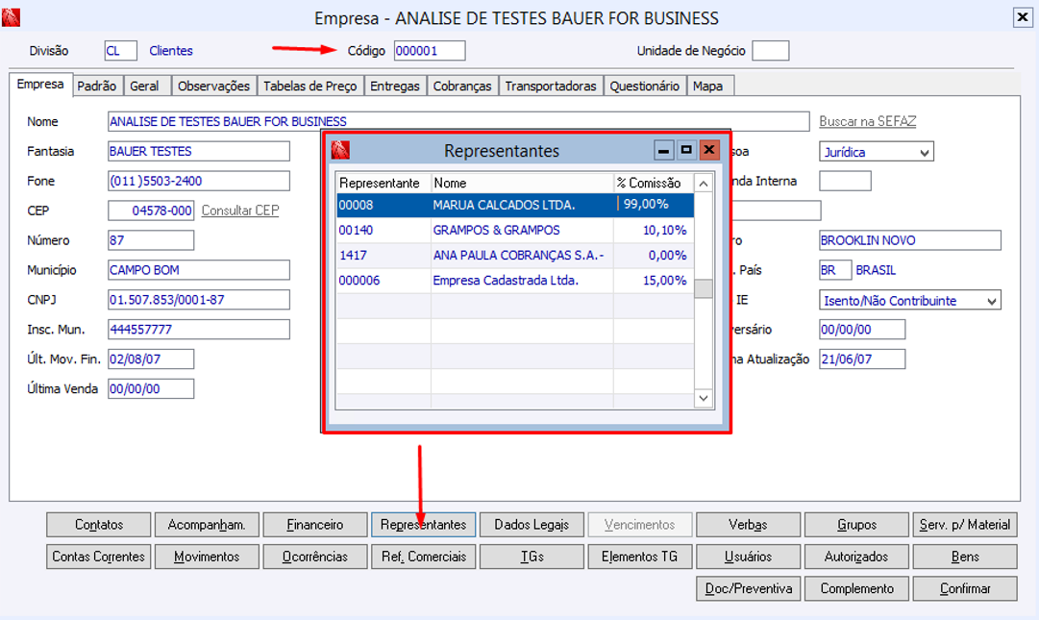Click the scroll-down arrow in the representantes list
1039x620 pixels.
pos(703,398)
